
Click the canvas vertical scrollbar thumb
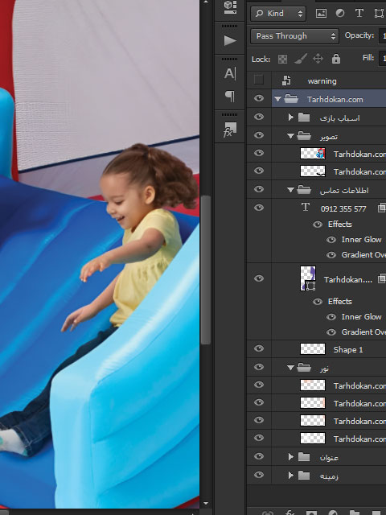point(206,270)
